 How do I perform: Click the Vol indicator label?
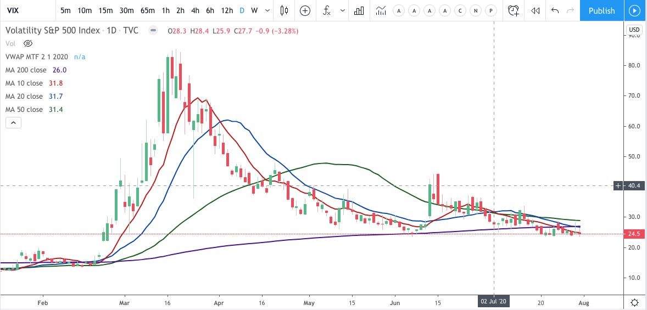pos(11,43)
